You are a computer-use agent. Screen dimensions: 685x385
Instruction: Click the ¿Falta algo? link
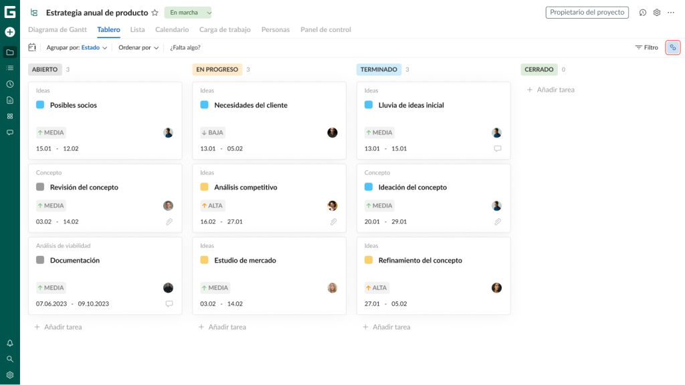pos(185,47)
